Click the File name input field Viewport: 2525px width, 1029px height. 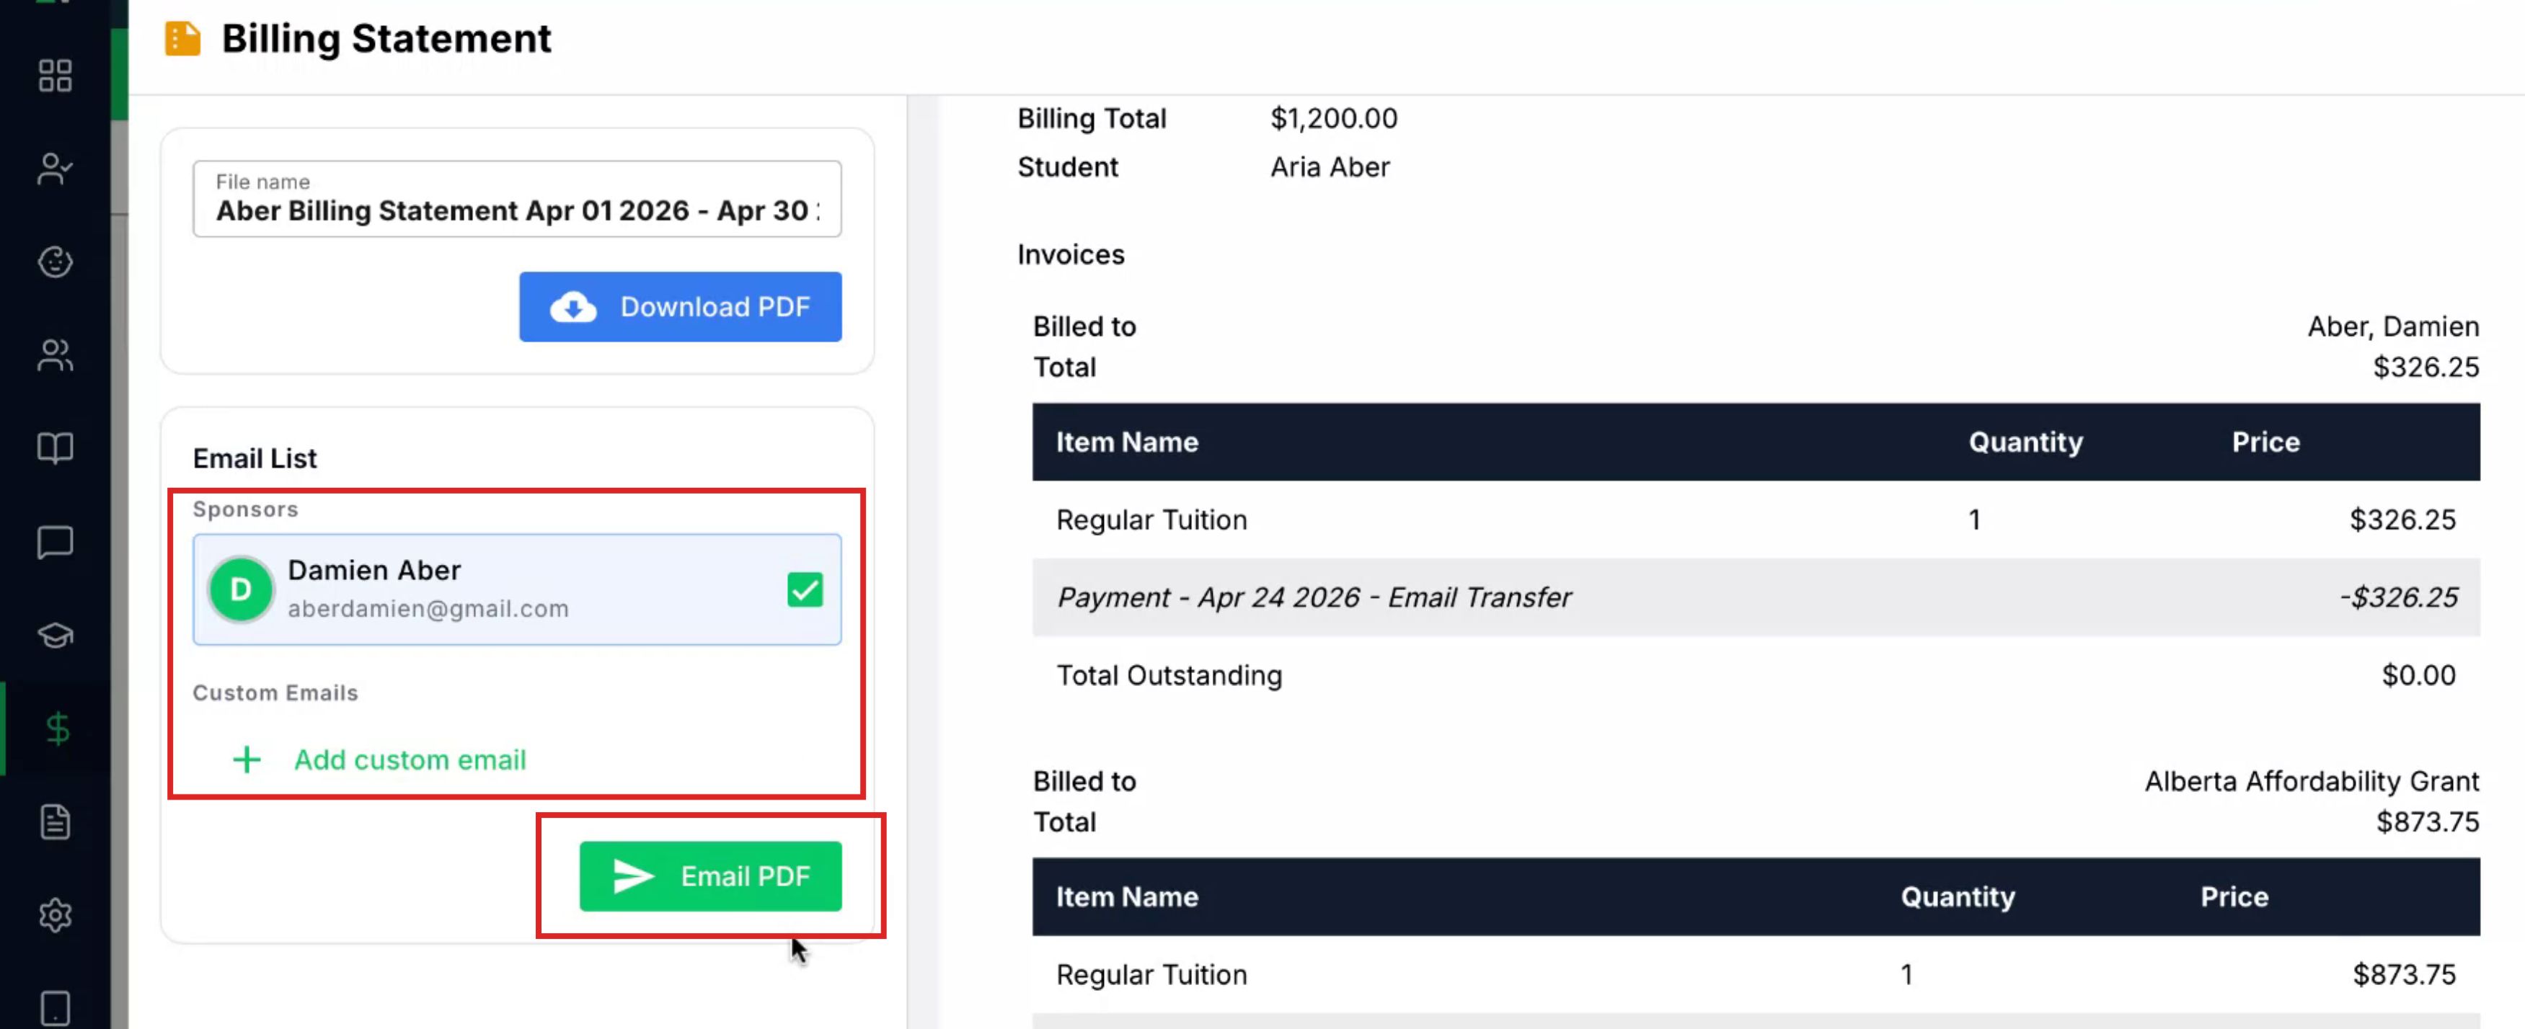point(516,199)
